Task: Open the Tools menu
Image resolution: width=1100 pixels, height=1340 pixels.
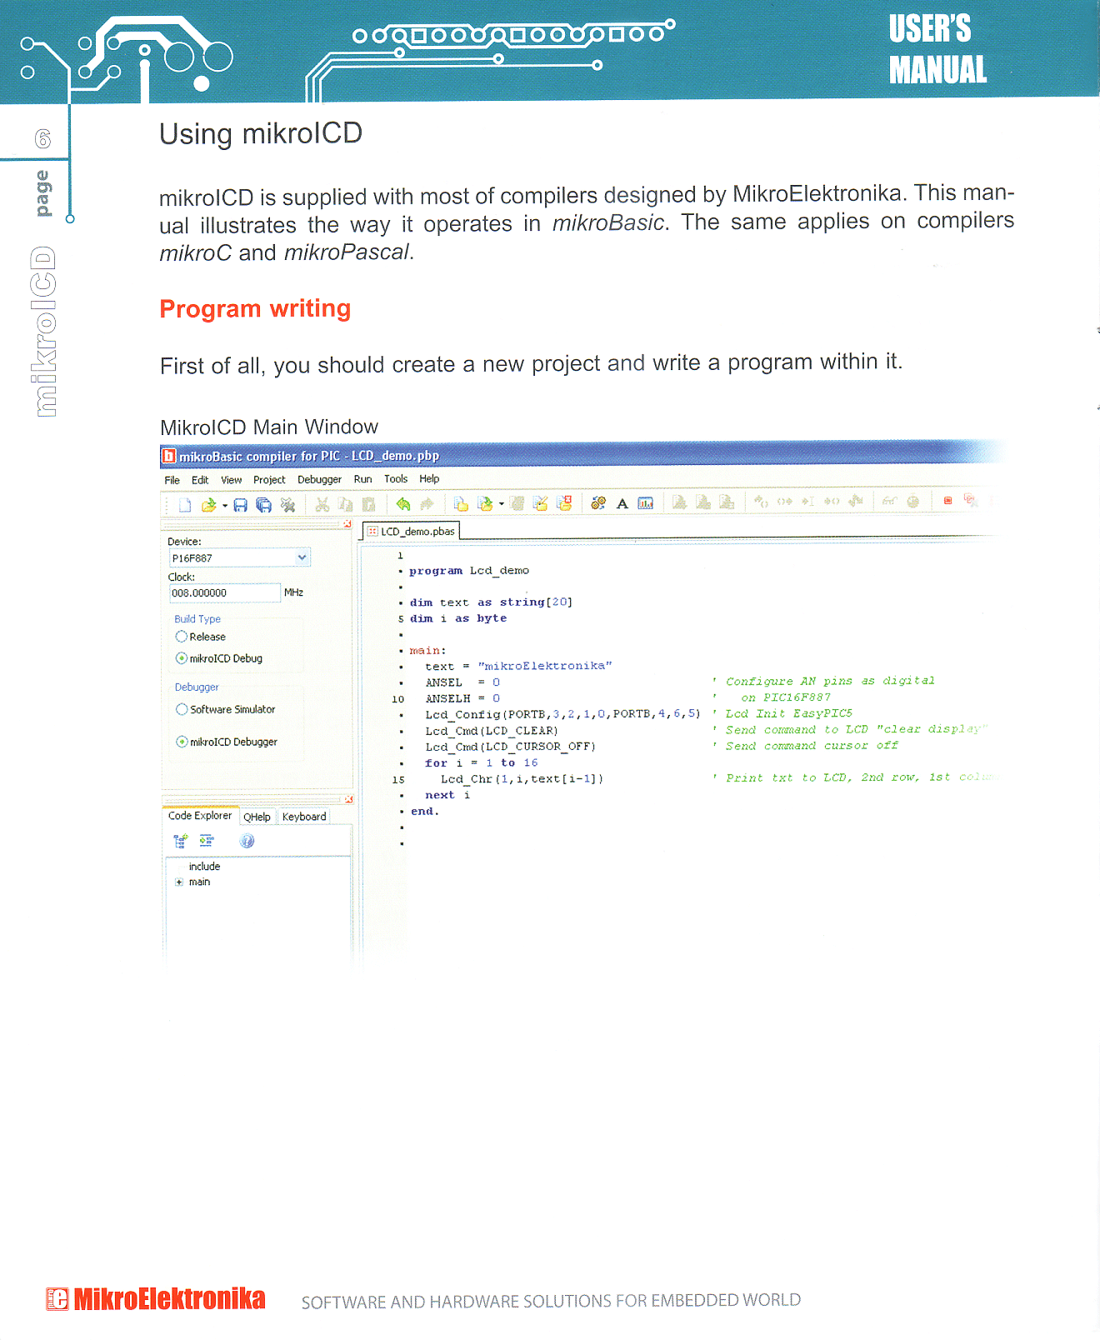Action: click(x=396, y=479)
